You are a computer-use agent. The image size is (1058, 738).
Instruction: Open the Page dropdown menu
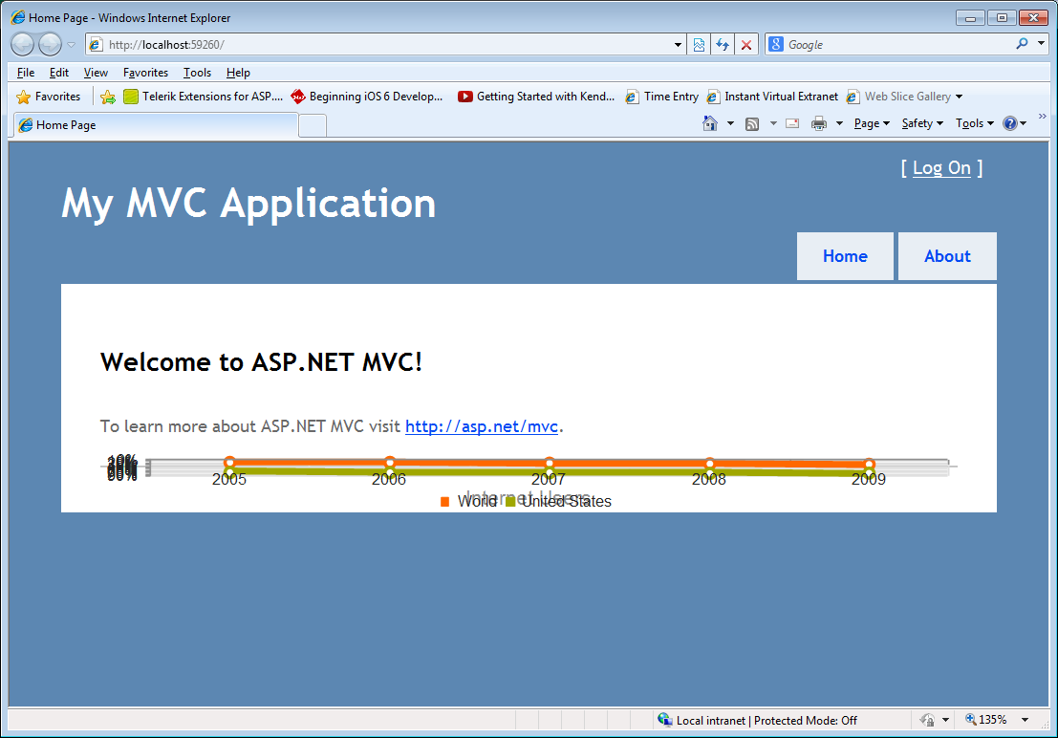[x=872, y=123]
